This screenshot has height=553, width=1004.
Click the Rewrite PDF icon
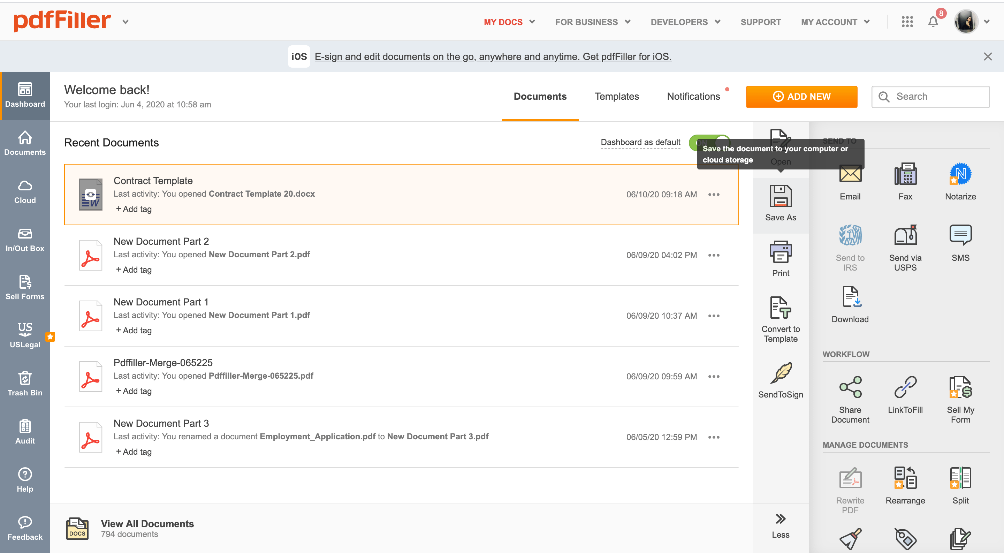click(850, 478)
